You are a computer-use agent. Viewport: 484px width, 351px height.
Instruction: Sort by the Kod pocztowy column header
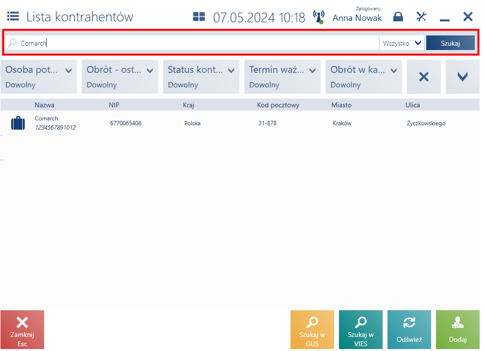(278, 105)
